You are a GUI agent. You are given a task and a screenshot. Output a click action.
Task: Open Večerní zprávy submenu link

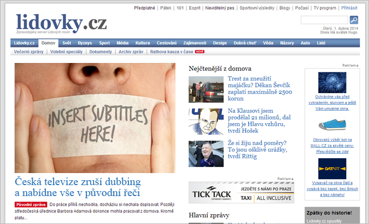tap(29, 51)
